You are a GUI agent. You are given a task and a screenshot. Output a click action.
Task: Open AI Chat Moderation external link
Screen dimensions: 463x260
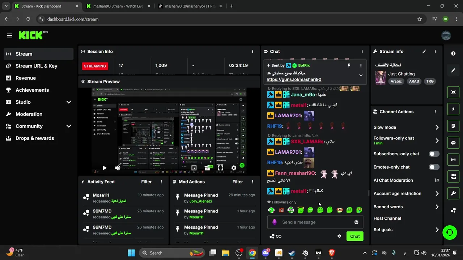pos(437,181)
